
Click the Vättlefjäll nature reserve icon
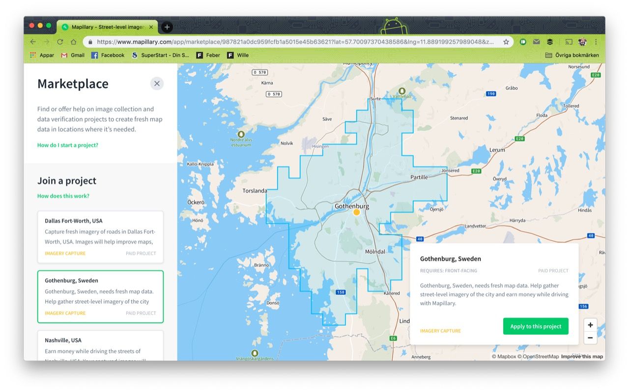[402, 91]
